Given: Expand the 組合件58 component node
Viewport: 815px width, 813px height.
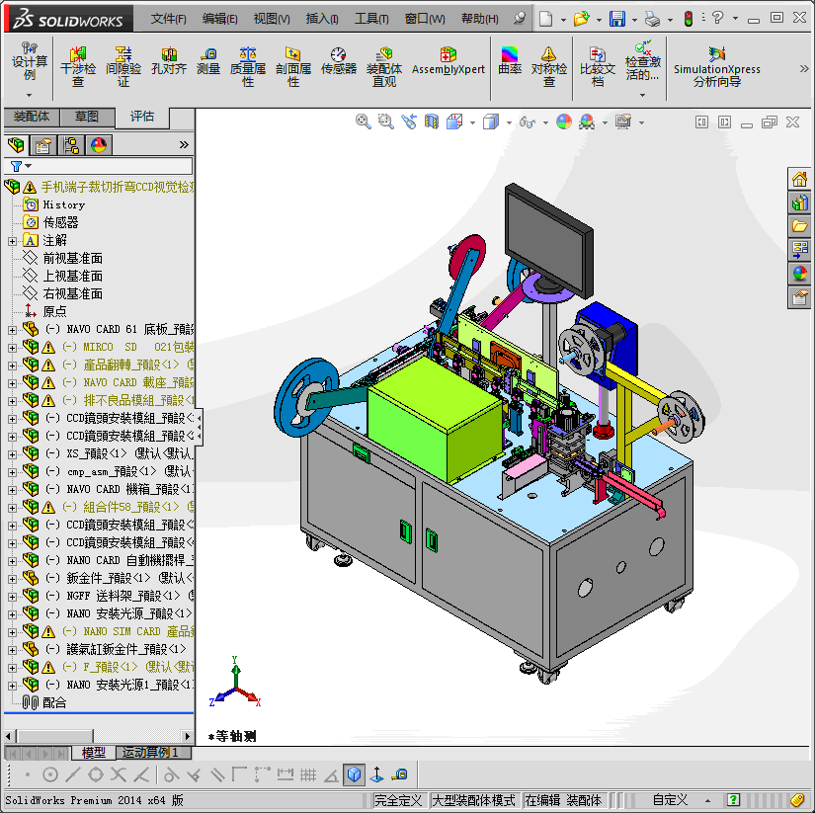Looking at the screenshot, I should (13, 508).
